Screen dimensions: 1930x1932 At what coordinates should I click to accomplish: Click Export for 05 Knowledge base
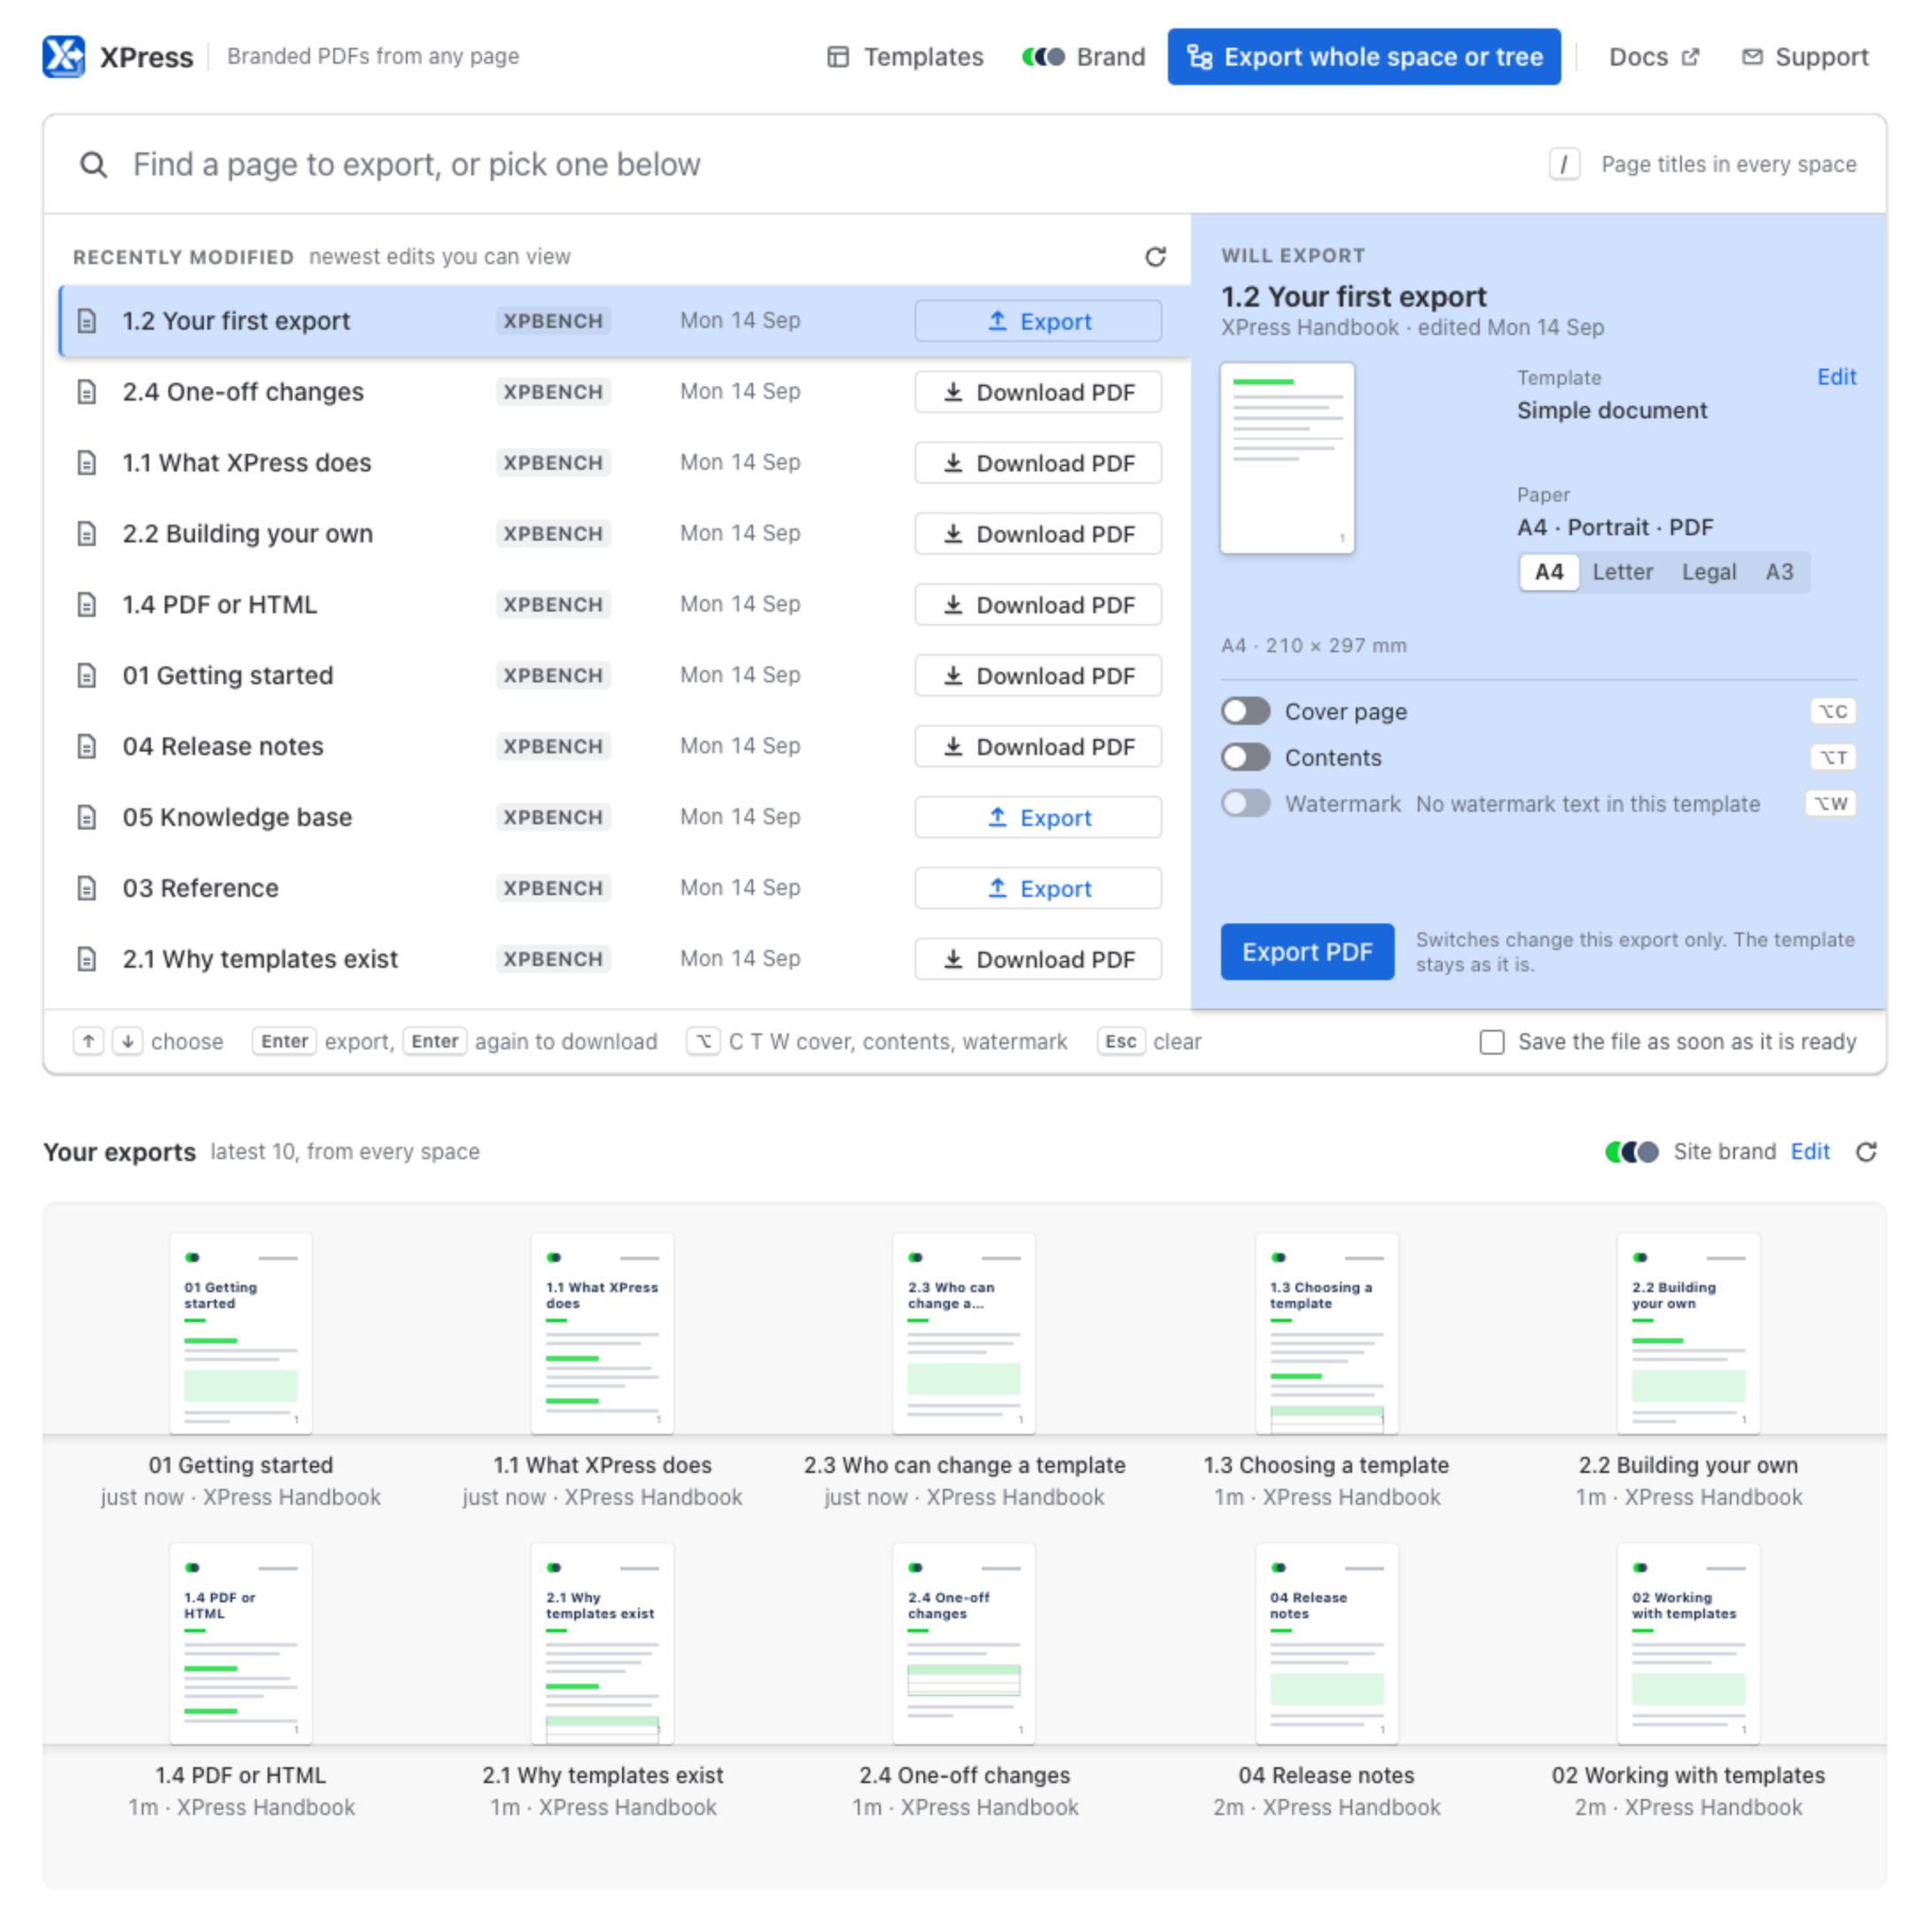pos(1037,817)
